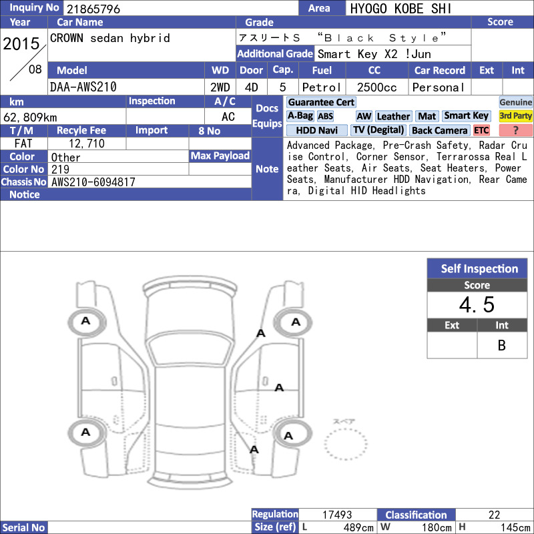Click the Self Inspection header
Viewport: 534px width, 534px height.
(477, 268)
